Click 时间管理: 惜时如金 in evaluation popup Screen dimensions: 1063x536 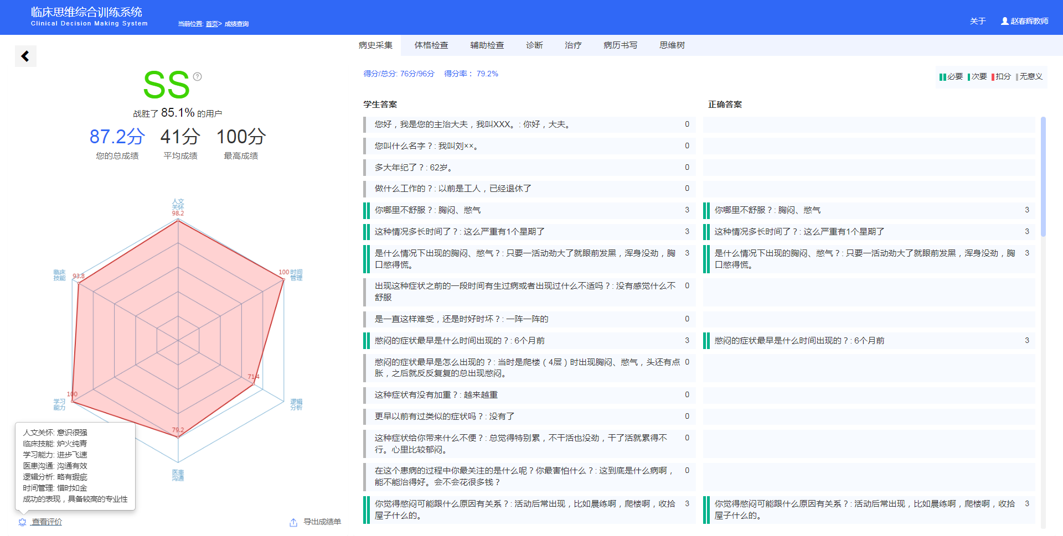[55, 488]
